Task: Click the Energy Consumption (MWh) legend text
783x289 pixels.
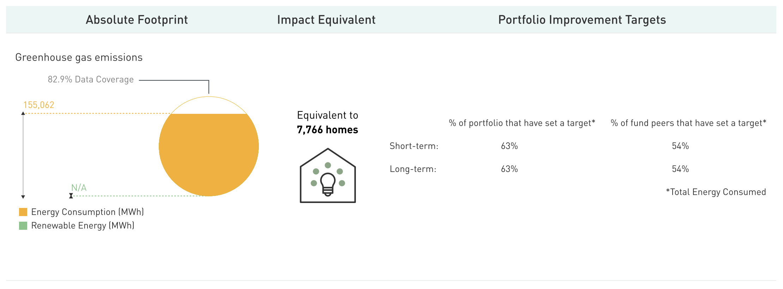Action: [x=87, y=212]
